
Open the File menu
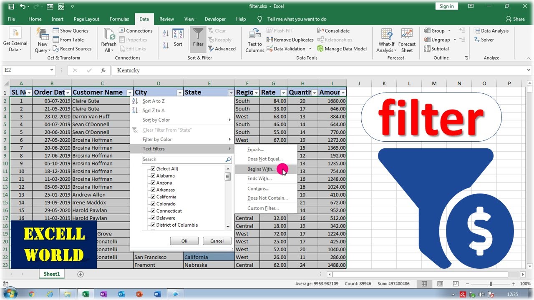tap(11, 19)
